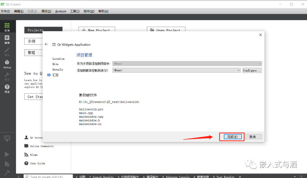Click the Online Community link
Viewport: 307px width, 178px height.
[x=42, y=146]
